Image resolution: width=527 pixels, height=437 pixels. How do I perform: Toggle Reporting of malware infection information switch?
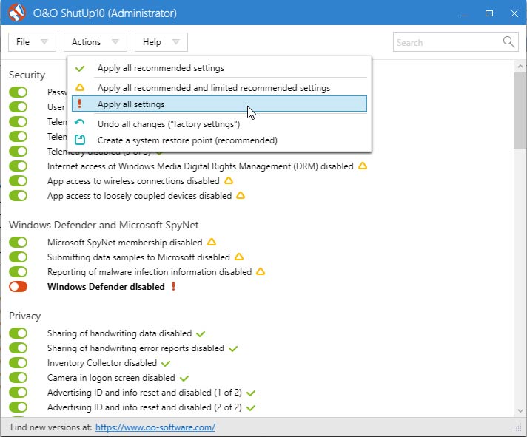pyautogui.click(x=19, y=272)
